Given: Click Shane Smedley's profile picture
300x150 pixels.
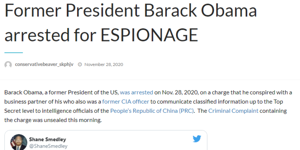Looking at the screenshot, I should pyautogui.click(x=19, y=142).
